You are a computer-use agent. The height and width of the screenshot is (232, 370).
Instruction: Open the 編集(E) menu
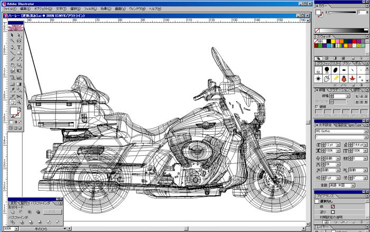[x=25, y=9]
